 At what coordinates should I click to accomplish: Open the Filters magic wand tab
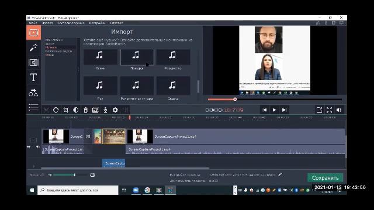point(33,48)
